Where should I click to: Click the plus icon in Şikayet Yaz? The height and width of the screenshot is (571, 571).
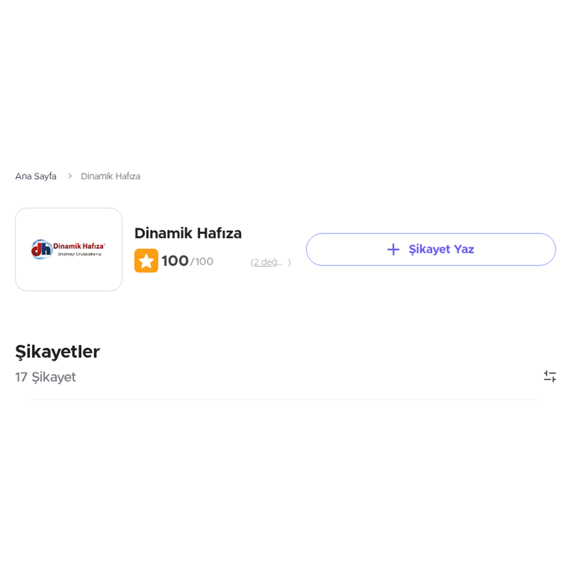(393, 249)
